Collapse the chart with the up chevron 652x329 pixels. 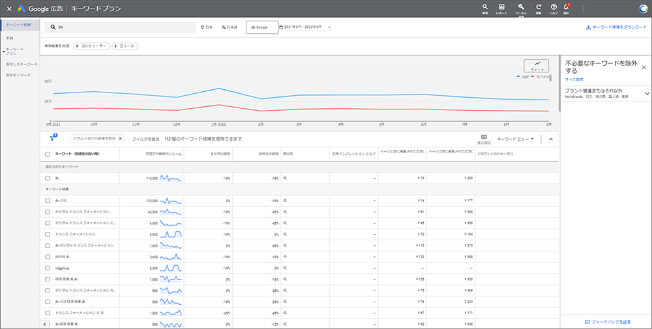click(551, 139)
